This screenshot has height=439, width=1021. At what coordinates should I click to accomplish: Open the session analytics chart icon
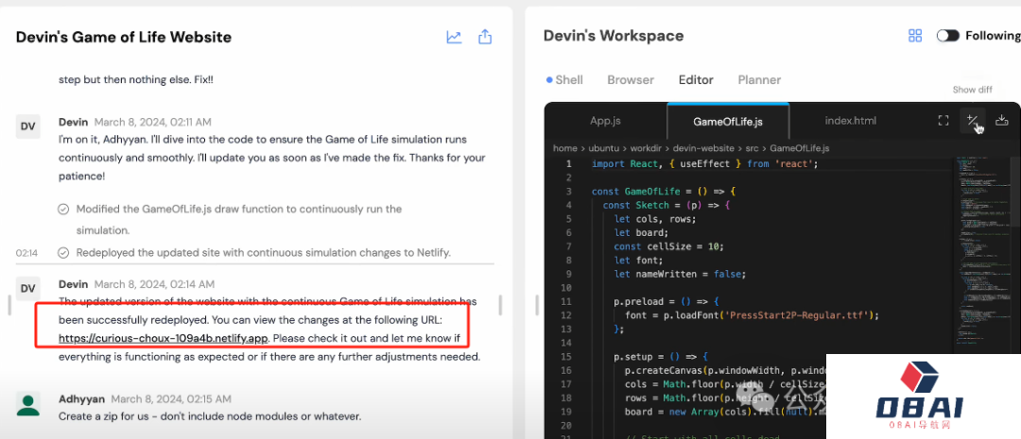454,37
